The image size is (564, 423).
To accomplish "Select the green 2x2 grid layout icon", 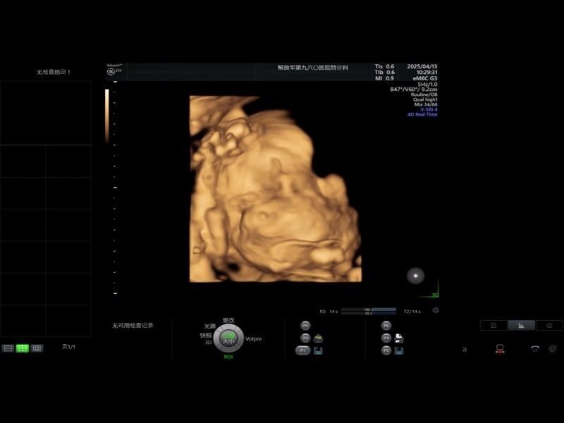I will (x=23, y=348).
